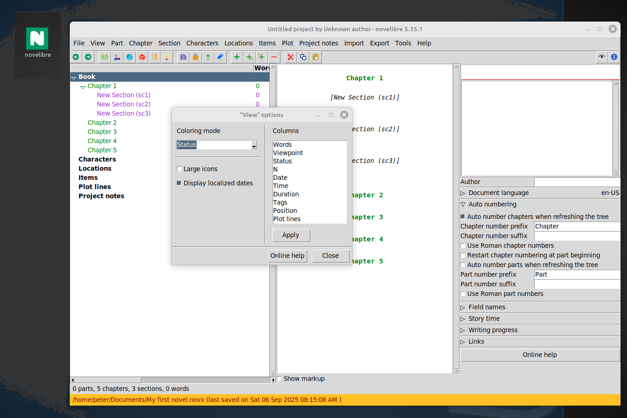Open project notes lightbulb icon
Viewport: 627px width, 418px height.
[167, 57]
